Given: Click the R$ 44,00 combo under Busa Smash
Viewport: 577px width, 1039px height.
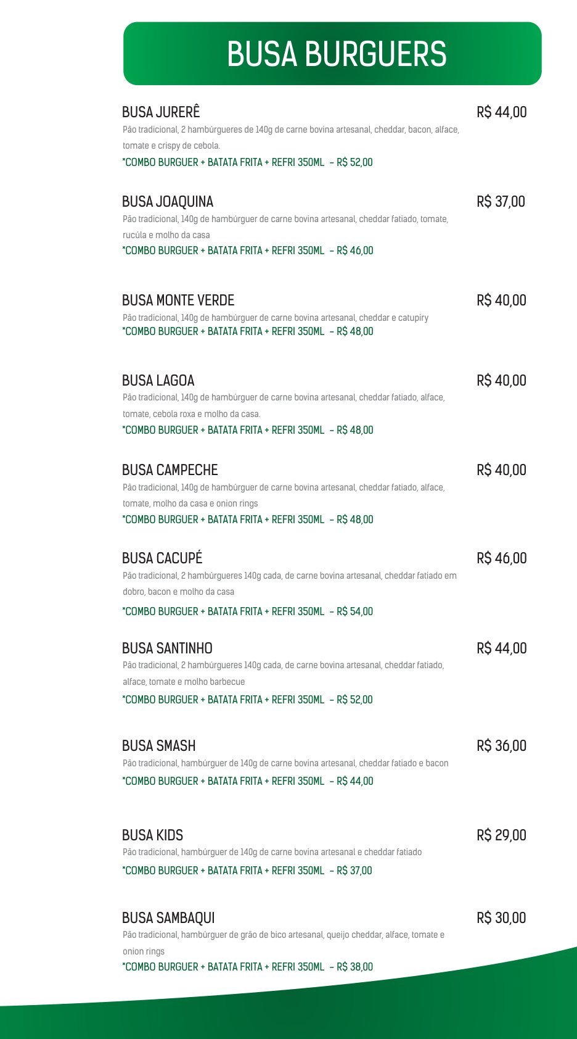Looking at the screenshot, I should point(248,781).
